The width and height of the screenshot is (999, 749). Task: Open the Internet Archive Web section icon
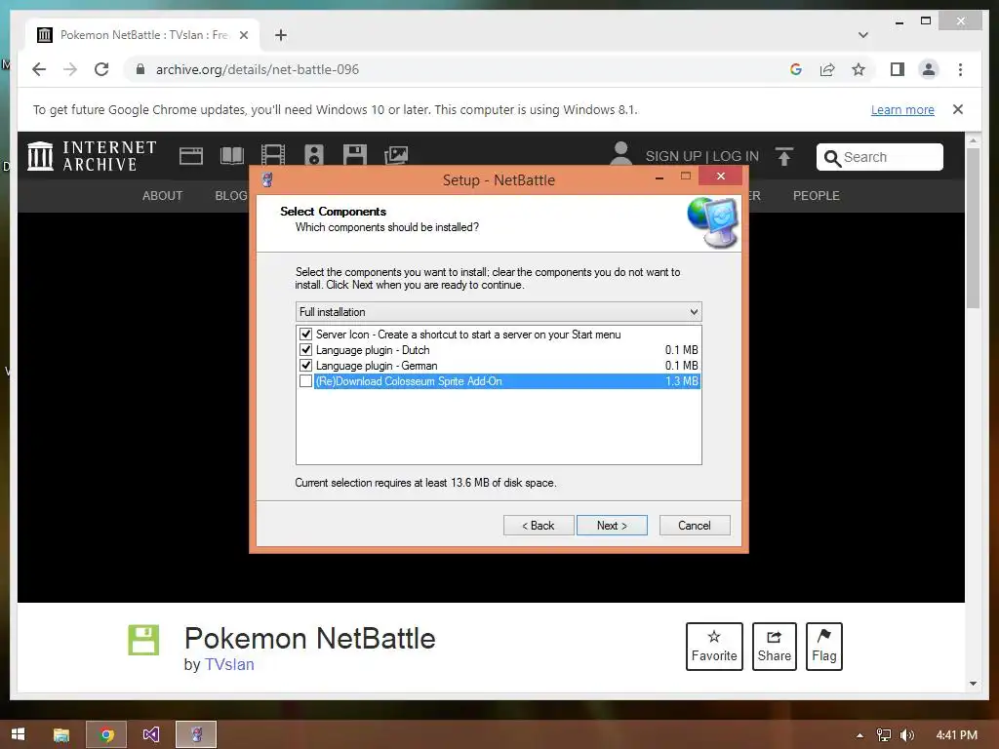pos(190,156)
